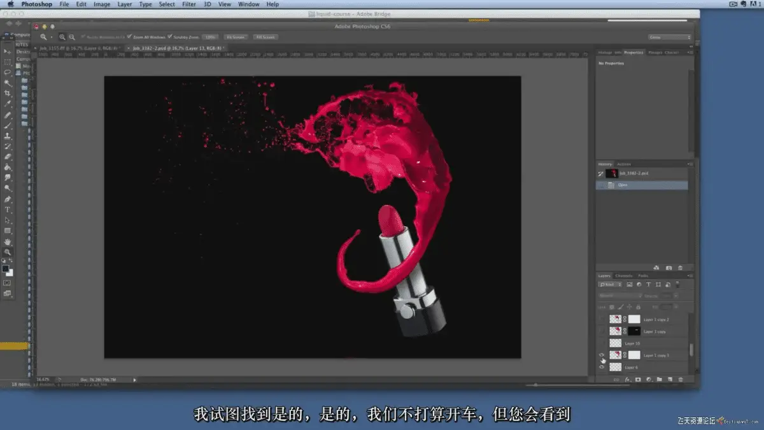
Task: Open the Layer menu
Action: point(125,4)
